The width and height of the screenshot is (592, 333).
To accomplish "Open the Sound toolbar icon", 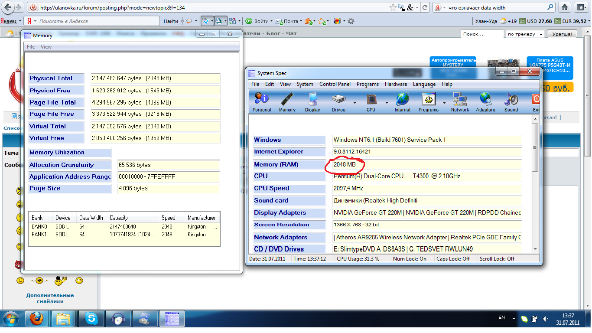I will (x=511, y=102).
